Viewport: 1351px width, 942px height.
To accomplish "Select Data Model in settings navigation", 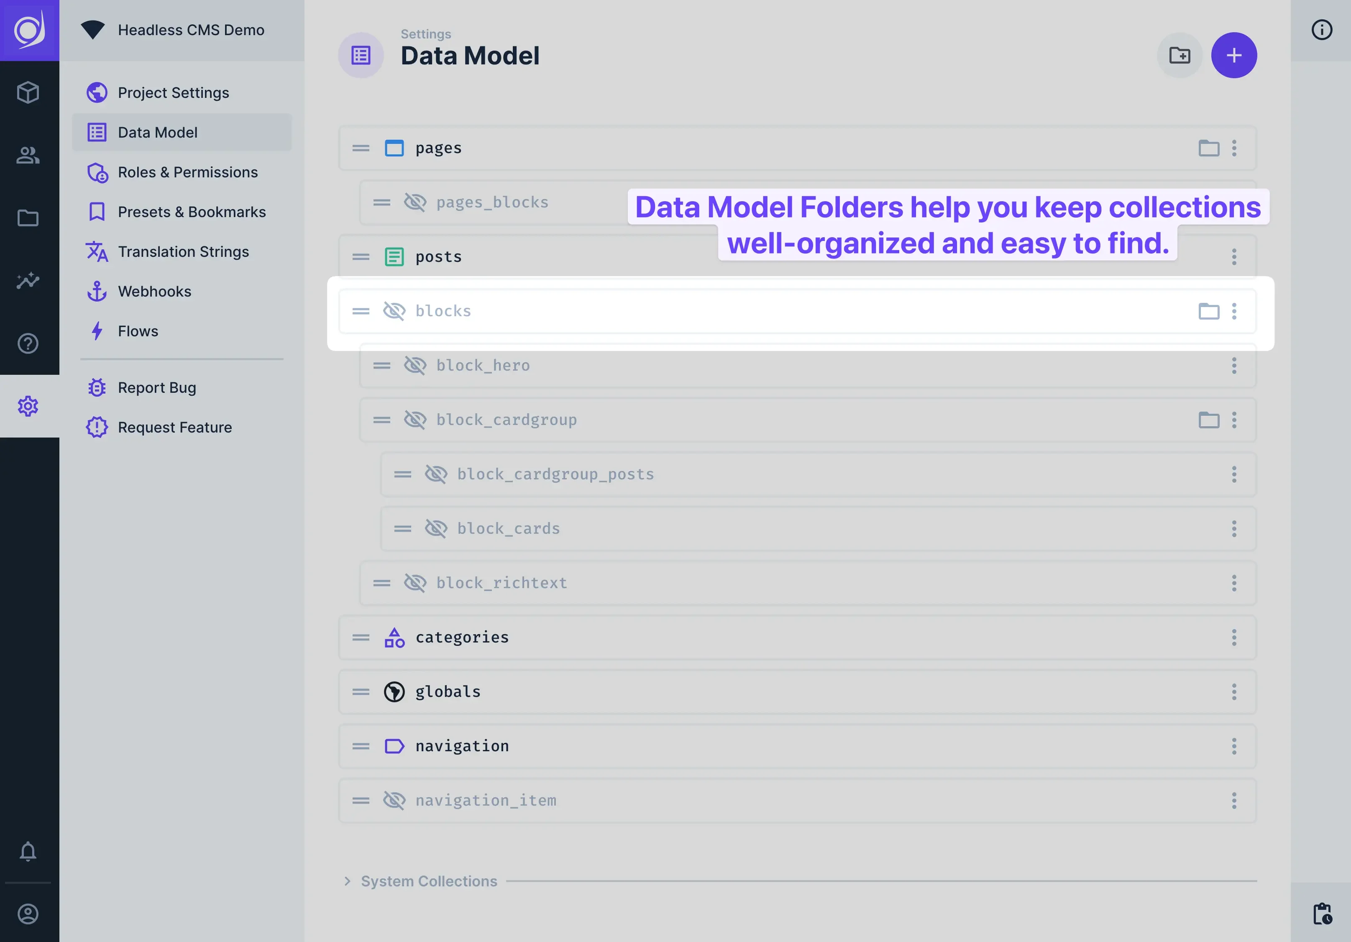I will [x=157, y=132].
